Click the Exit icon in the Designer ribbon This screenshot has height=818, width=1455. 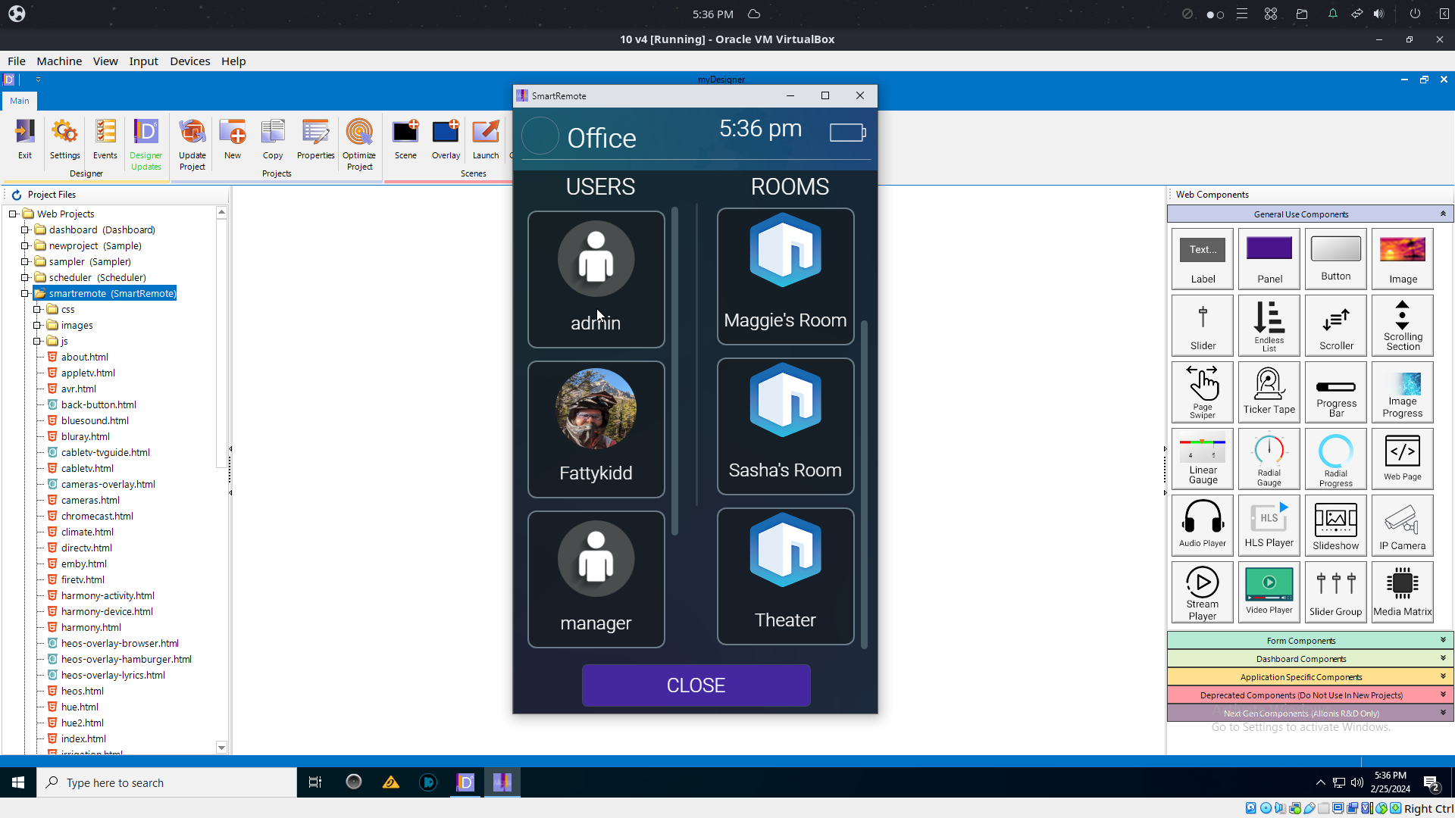tap(25, 139)
